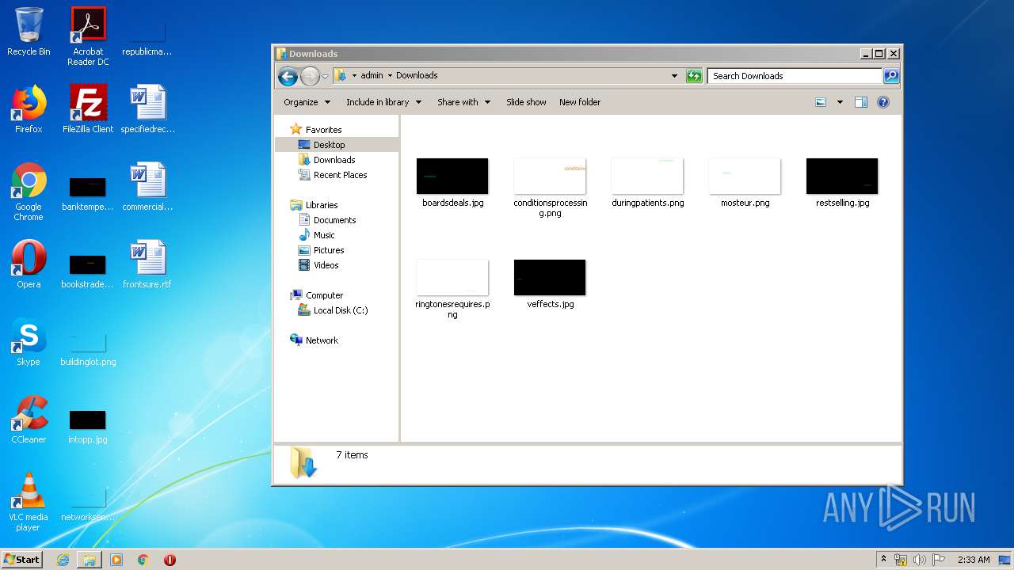The width and height of the screenshot is (1014, 570).
Task: Launch Acrobat Reader DC from desktop
Action: pos(88,36)
